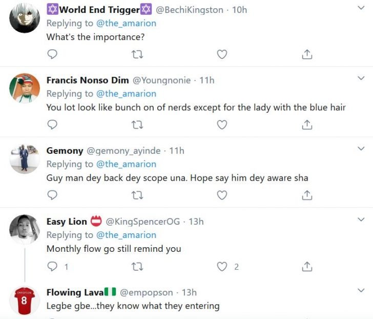Open more options for World End Trigger's tweet
Image resolution: width=373 pixels, height=319 pixels.
pos(361,8)
